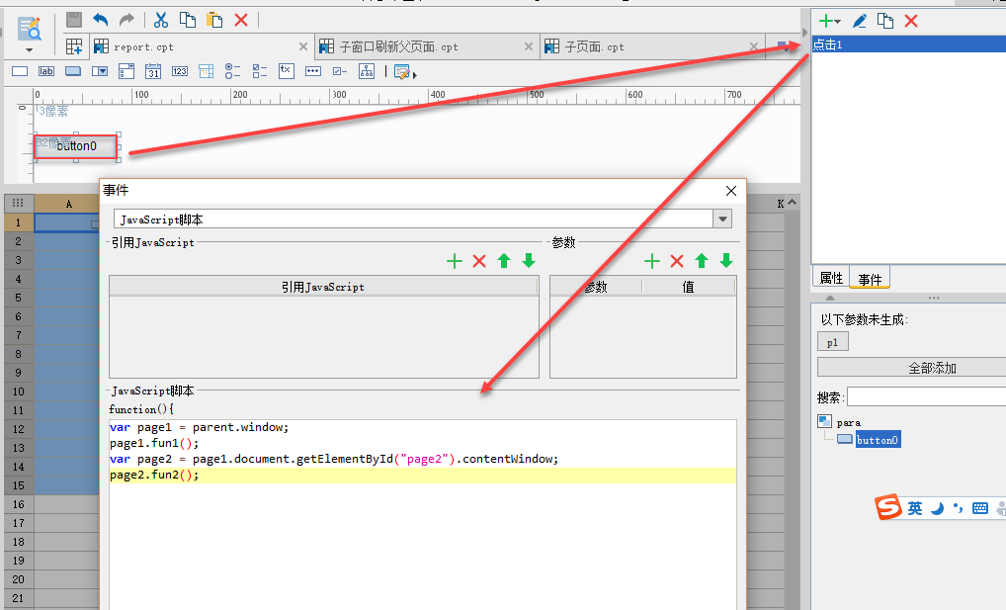Select the text area widget icon

[287, 71]
